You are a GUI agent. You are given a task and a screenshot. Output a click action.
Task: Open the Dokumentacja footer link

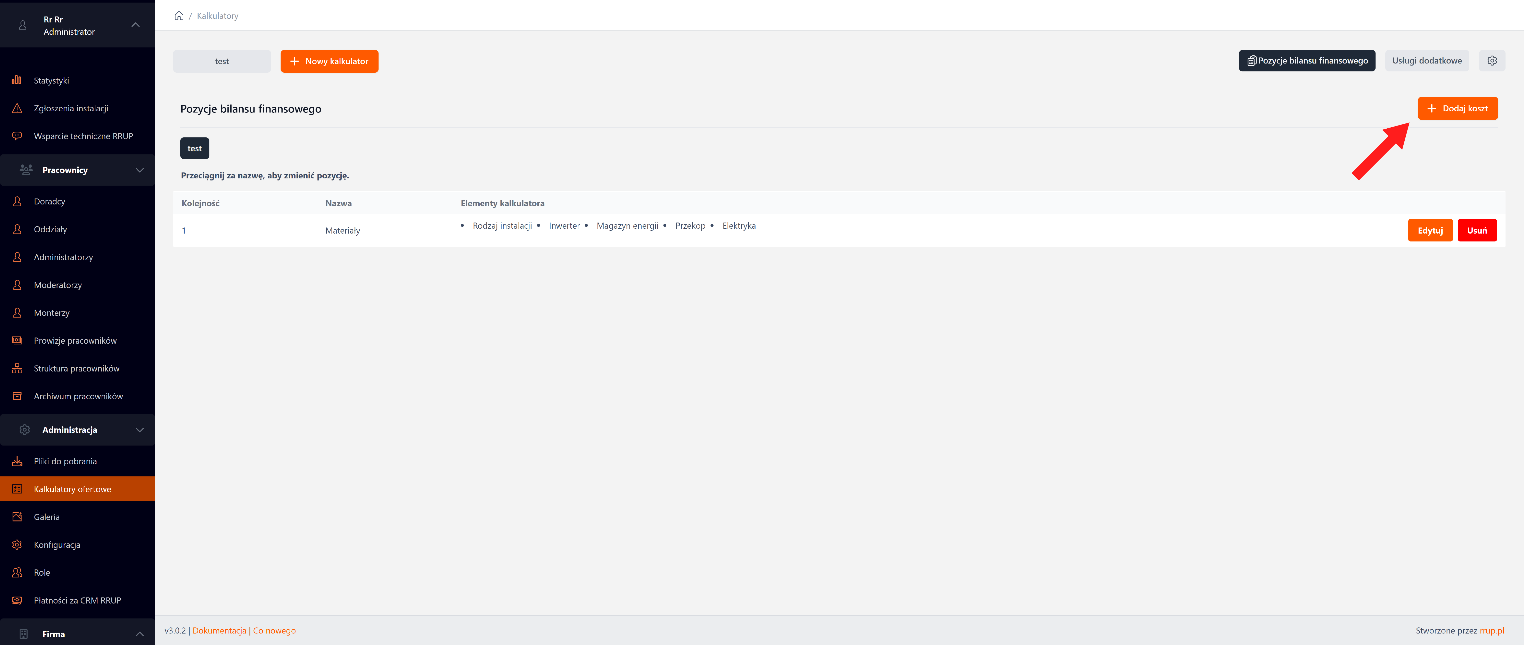coord(219,631)
